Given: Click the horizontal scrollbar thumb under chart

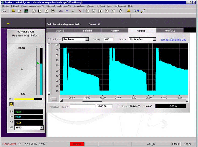Looking at the screenshot, I should [x=92, y=100].
